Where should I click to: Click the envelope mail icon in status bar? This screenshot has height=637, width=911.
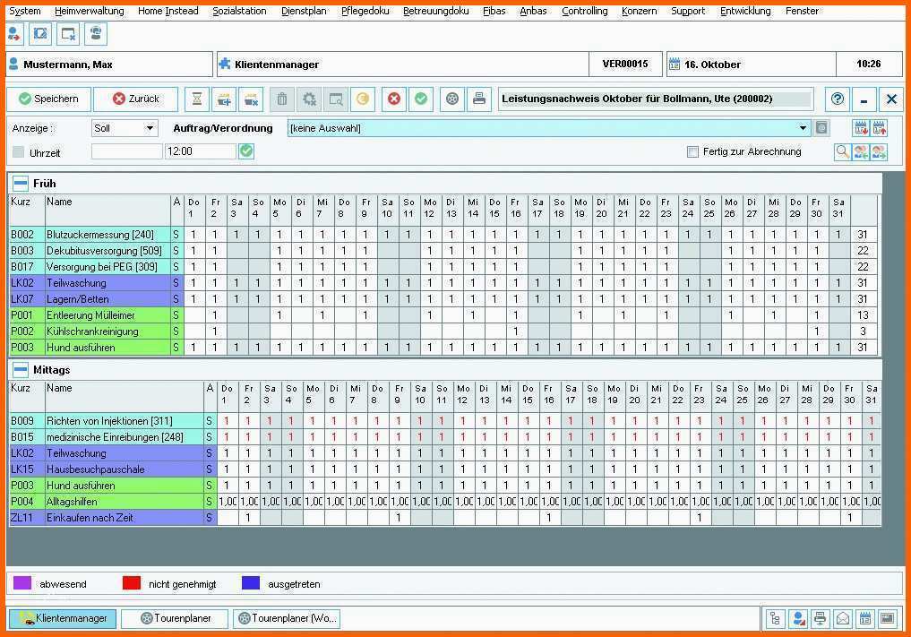point(843,618)
